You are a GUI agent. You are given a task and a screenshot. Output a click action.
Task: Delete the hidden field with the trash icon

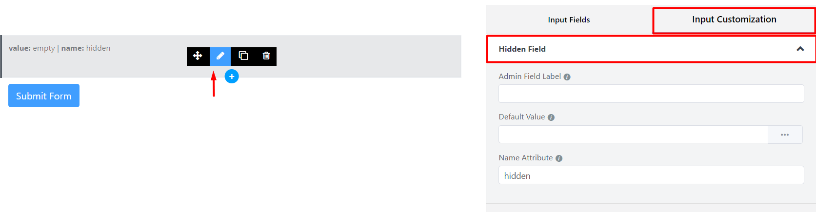(266, 56)
